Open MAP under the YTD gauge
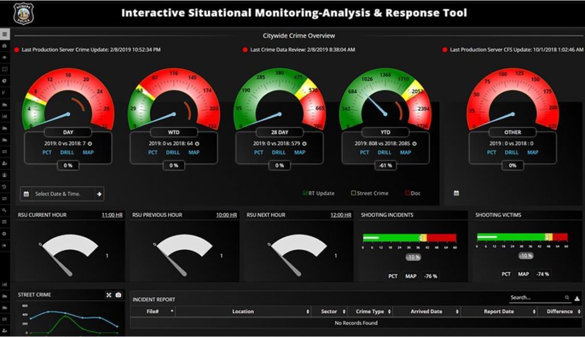 tap(405, 152)
